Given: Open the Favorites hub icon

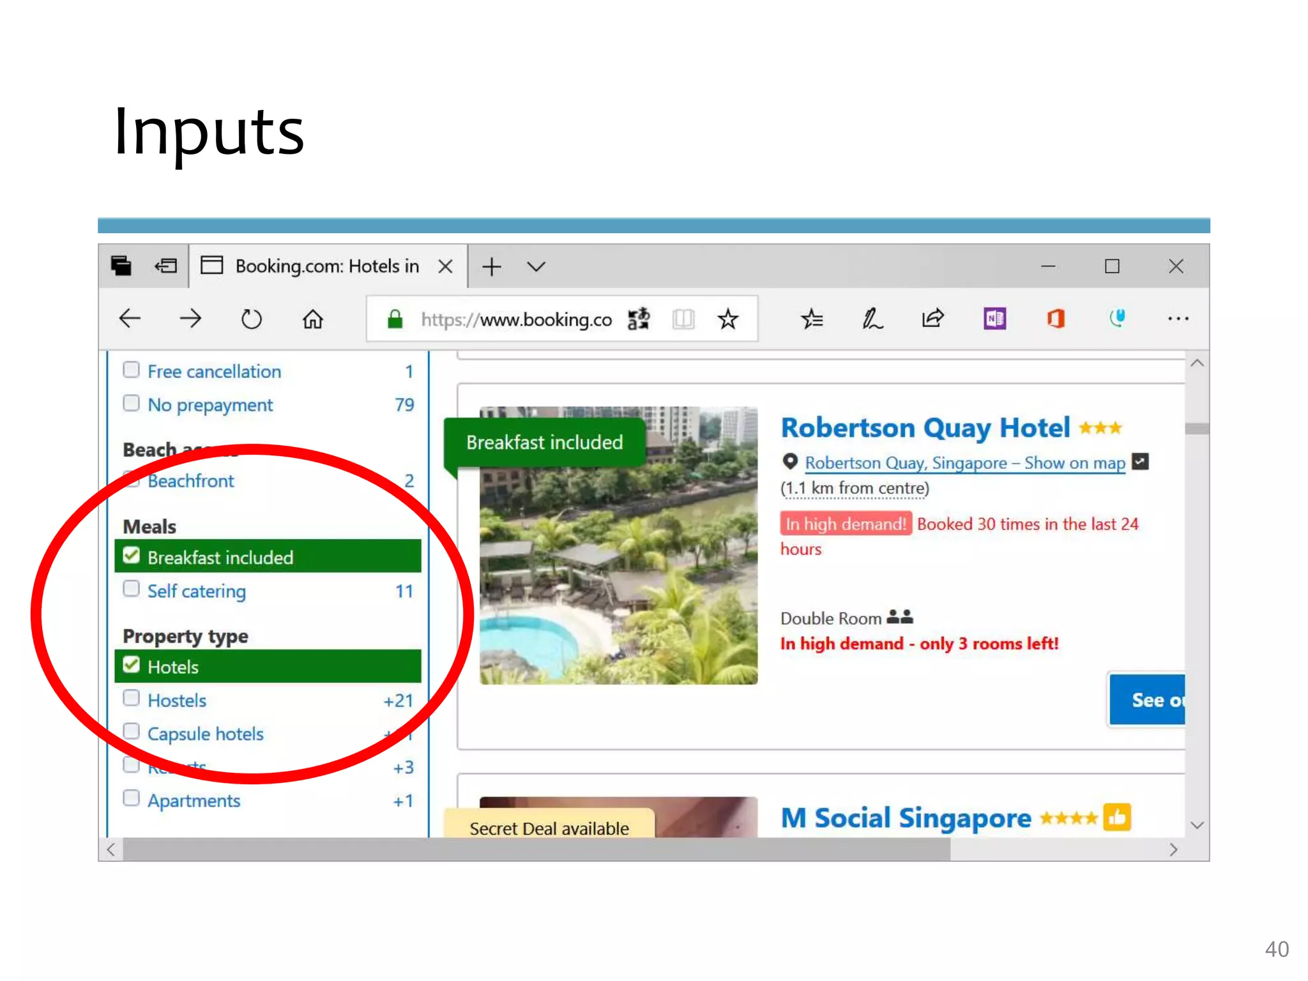Looking at the screenshot, I should [812, 319].
